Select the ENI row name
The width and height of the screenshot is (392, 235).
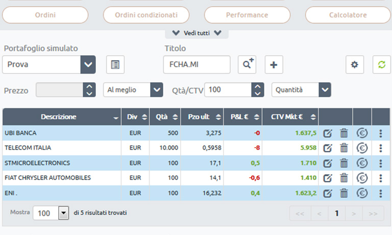pyautogui.click(x=11, y=193)
